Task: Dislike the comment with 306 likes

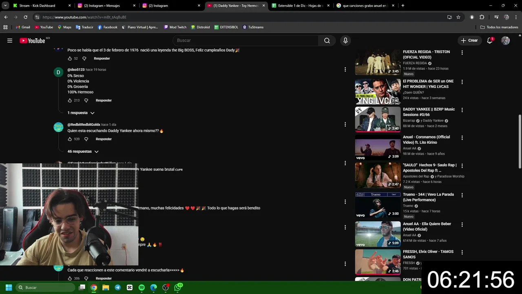Action: tap(86, 278)
